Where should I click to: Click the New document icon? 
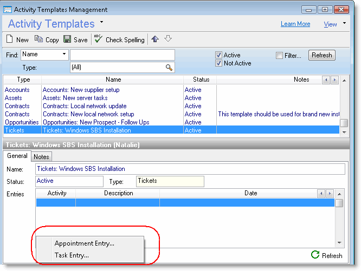click(x=9, y=39)
